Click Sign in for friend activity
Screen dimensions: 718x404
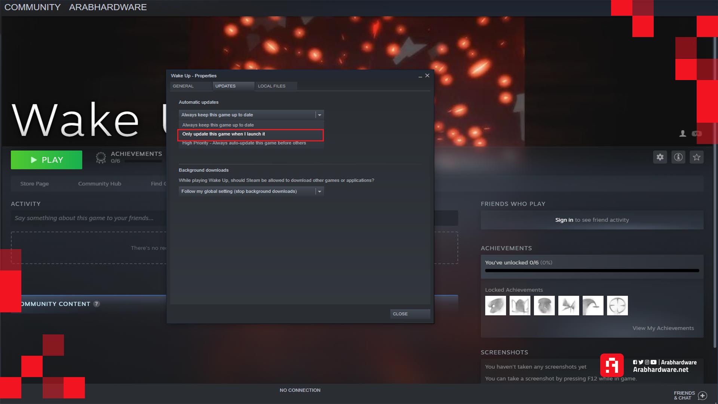[564, 220]
